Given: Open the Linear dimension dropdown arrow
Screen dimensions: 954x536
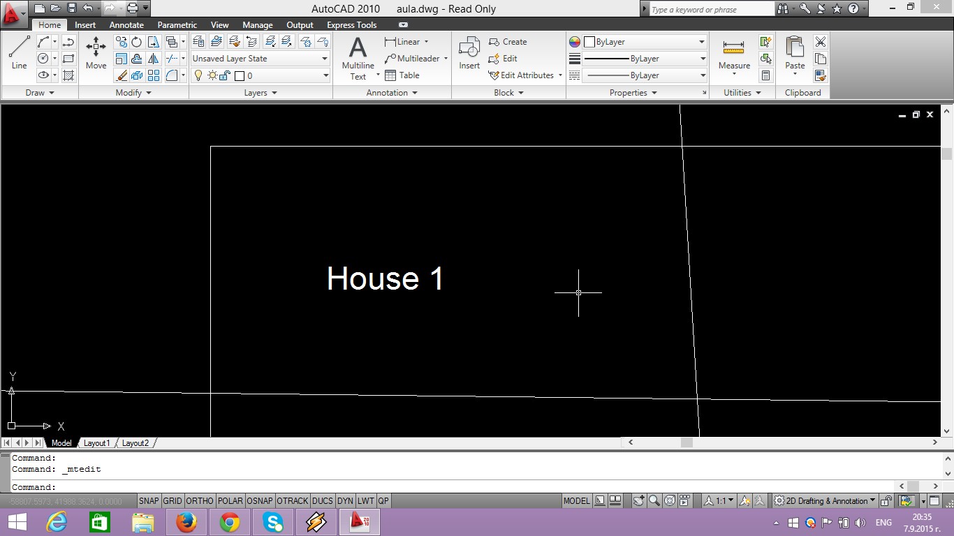Looking at the screenshot, I should click(426, 42).
